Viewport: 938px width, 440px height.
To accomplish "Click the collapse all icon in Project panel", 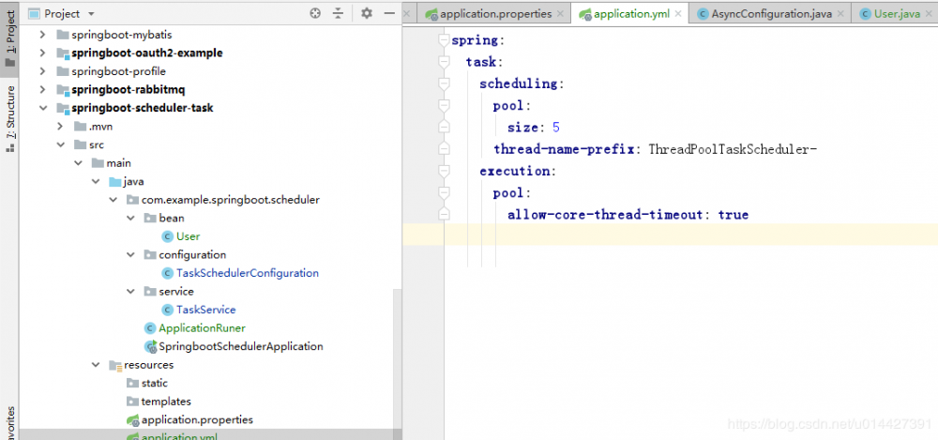I will point(339,13).
